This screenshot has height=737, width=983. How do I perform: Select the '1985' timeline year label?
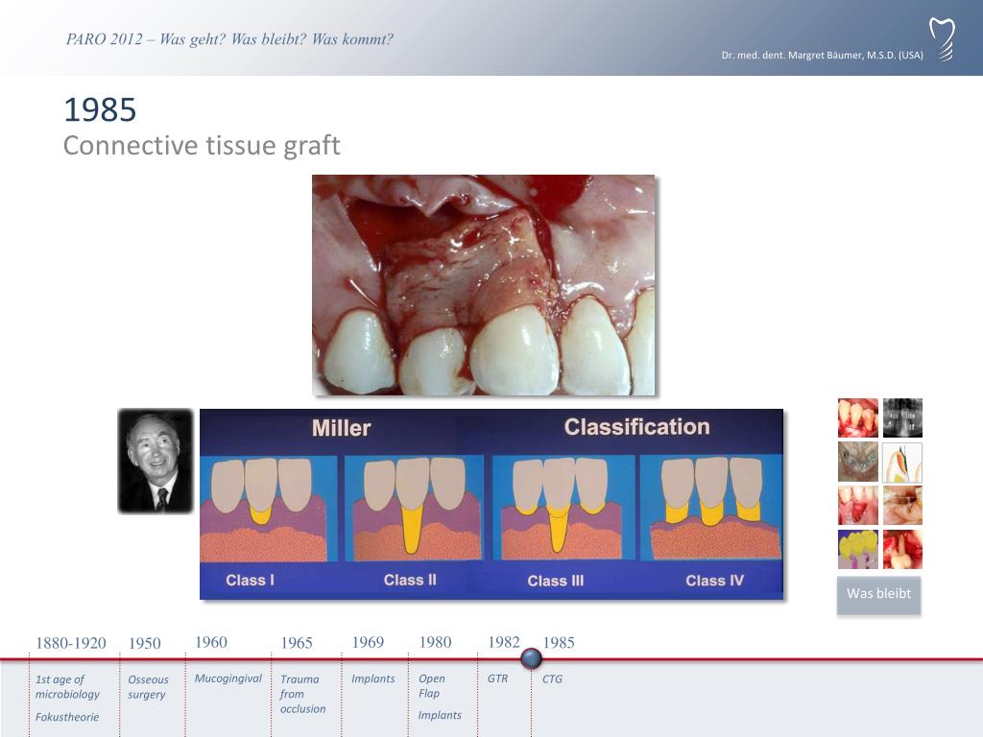tap(559, 642)
